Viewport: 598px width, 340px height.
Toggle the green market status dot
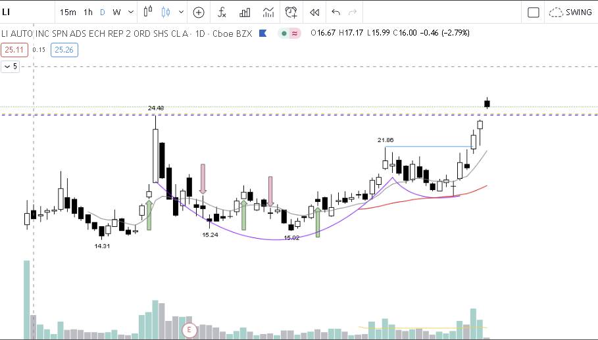click(284, 34)
